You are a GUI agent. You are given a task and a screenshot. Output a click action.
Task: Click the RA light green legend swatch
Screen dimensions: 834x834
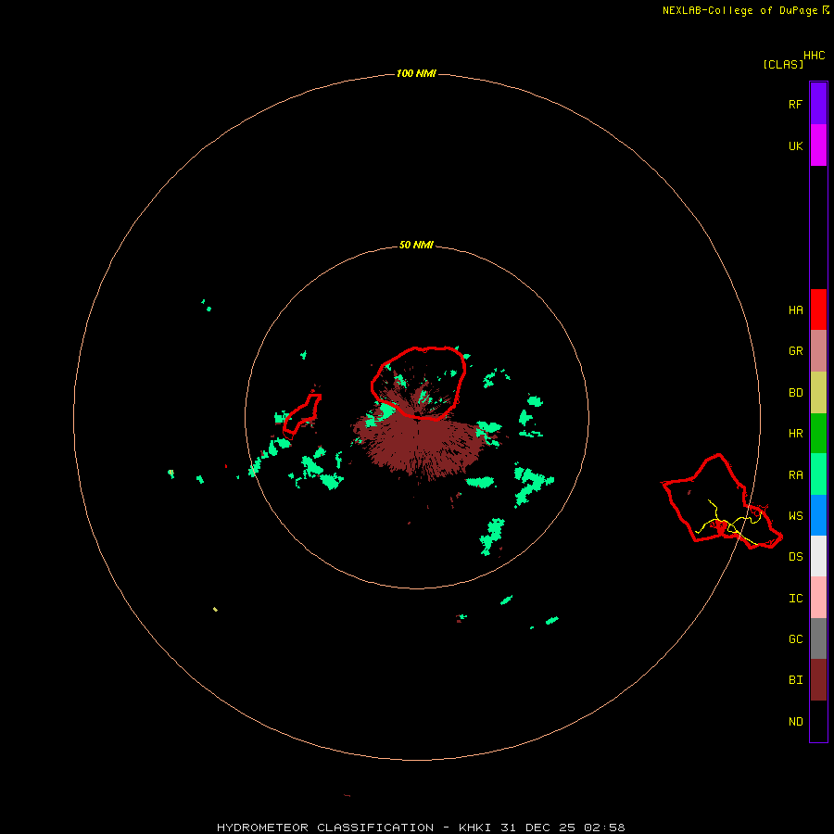(x=818, y=474)
